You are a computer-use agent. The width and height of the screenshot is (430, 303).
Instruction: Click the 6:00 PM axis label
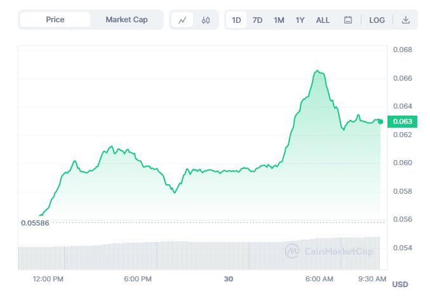point(138,279)
